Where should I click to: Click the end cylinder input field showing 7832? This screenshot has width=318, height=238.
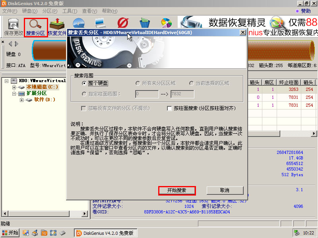click(182, 94)
